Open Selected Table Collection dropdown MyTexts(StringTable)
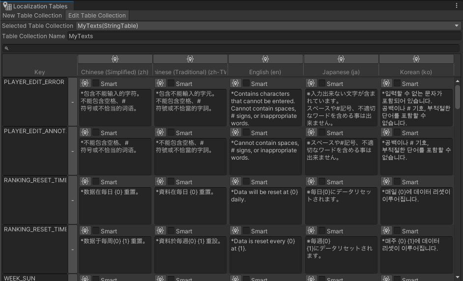The height and width of the screenshot is (281, 463). click(269, 26)
